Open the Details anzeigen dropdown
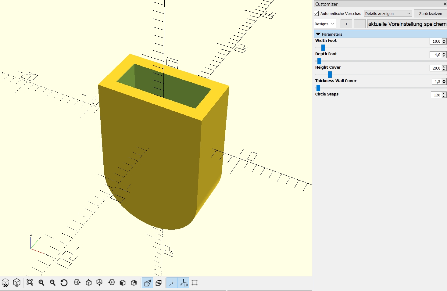 click(x=388, y=13)
